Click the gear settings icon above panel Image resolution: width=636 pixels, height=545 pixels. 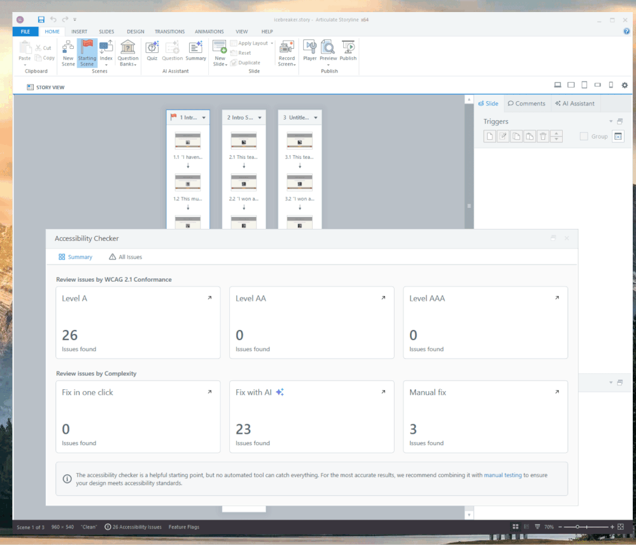pos(625,85)
